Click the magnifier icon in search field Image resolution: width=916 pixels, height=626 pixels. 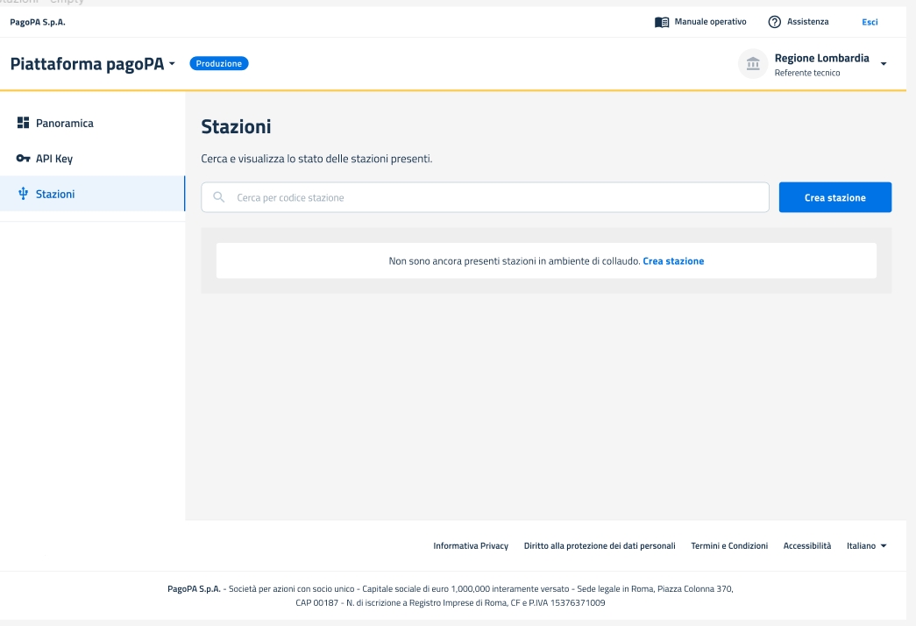219,197
